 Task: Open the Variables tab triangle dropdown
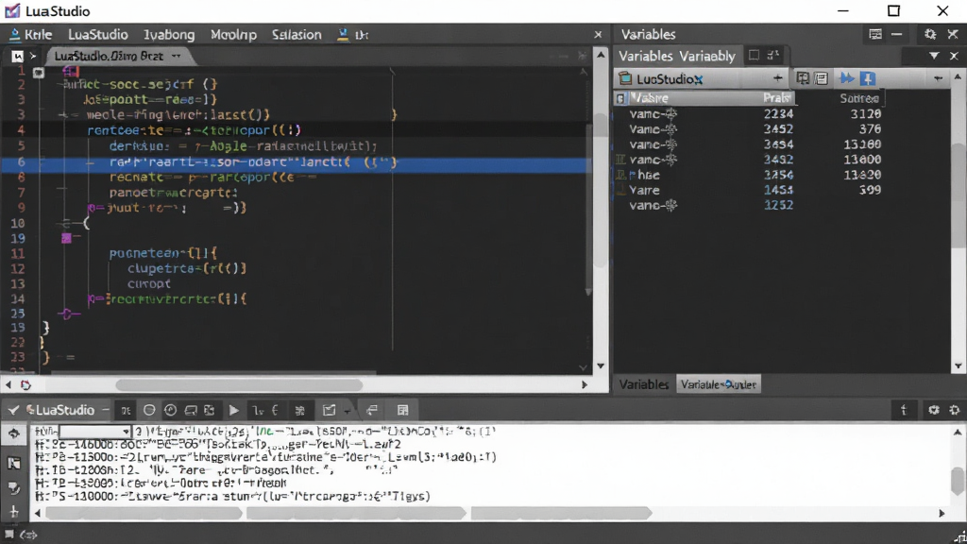(x=934, y=56)
